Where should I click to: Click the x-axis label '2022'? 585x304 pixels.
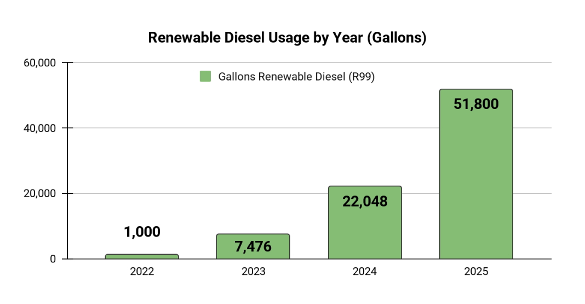tap(142, 271)
